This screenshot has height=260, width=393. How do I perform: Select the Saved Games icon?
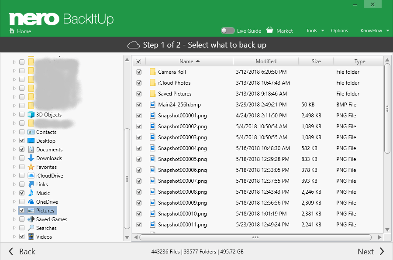31,219
